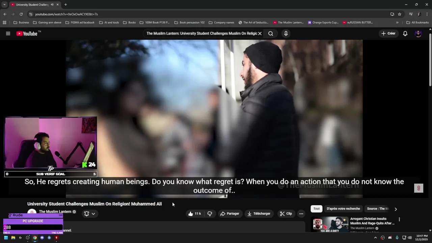Open the Créer upload menu

388,33
